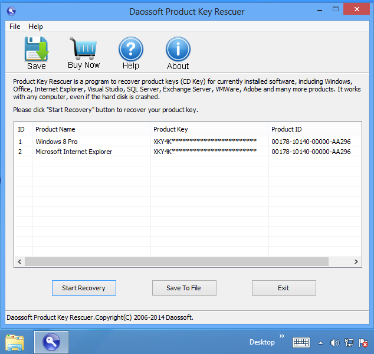
Task: Expand Desktop toolbar chevron
Action: click(x=282, y=336)
